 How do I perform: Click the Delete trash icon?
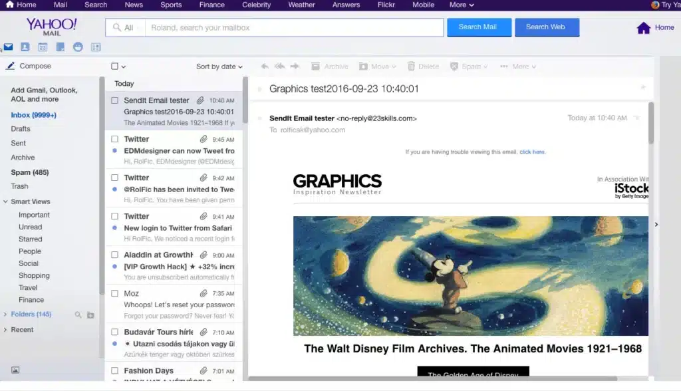(x=412, y=66)
